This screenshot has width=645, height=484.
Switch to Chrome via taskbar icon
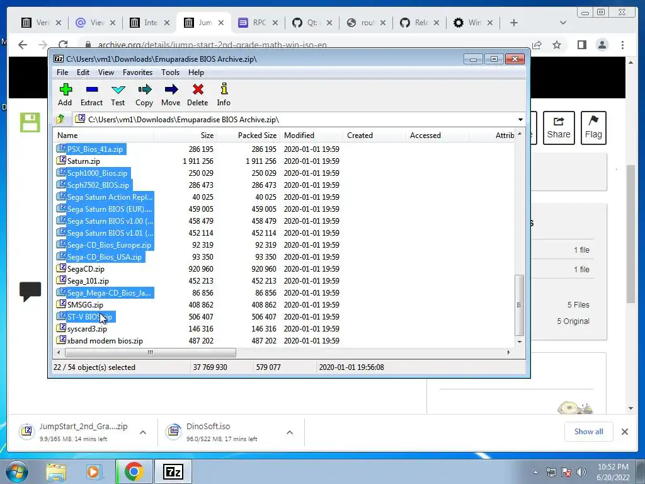coord(134,471)
